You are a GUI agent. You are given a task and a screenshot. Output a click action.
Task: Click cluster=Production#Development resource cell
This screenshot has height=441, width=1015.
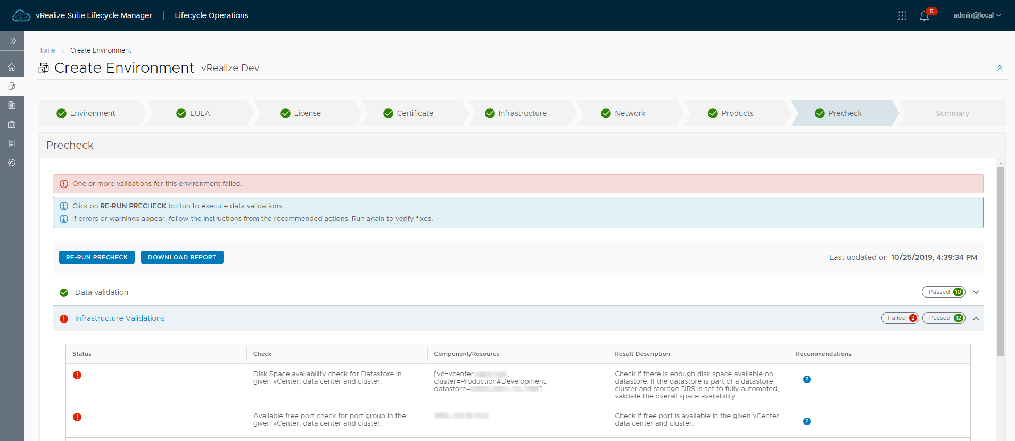(491, 381)
